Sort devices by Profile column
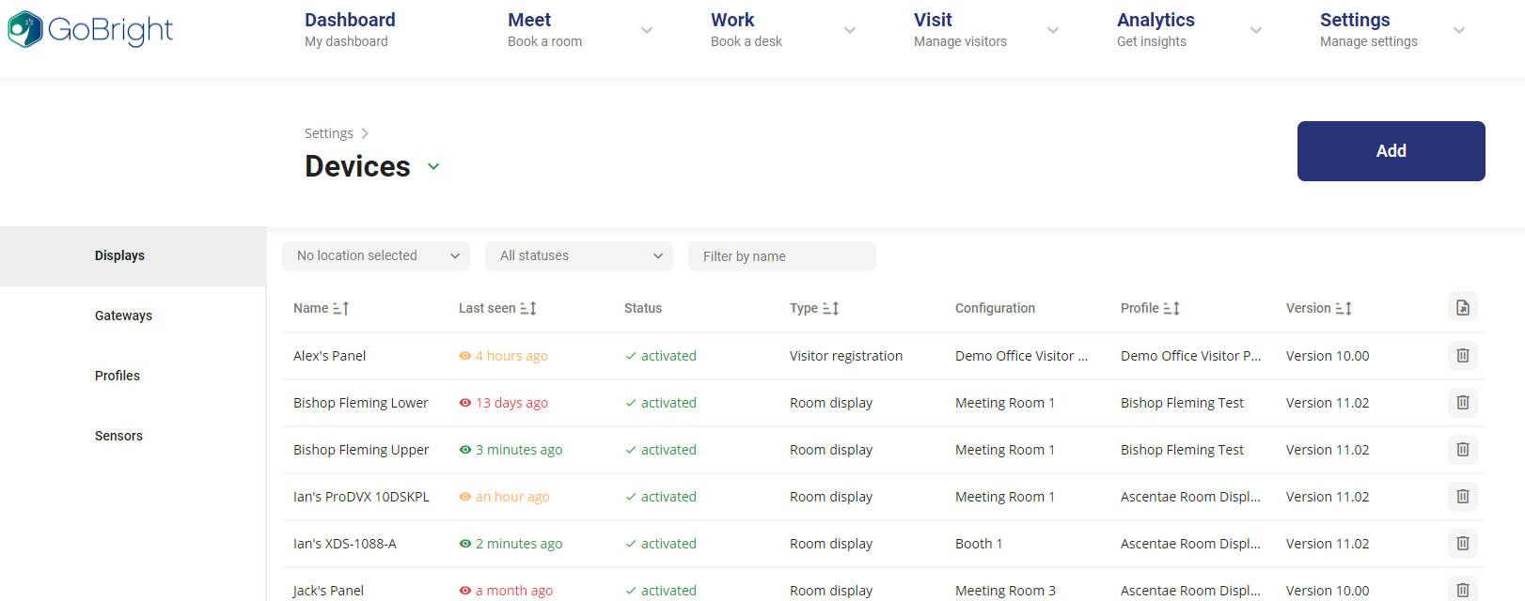This screenshot has width=1525, height=601. click(x=1171, y=308)
